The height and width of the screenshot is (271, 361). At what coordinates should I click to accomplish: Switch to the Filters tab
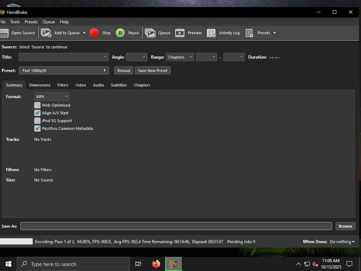63,85
